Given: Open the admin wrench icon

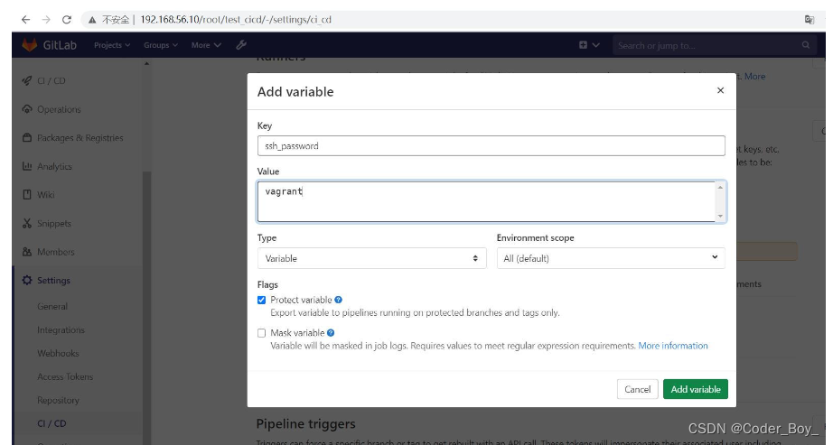Looking at the screenshot, I should point(241,45).
